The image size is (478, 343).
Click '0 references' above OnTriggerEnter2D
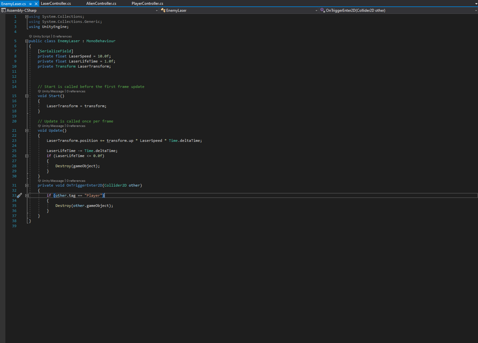(76, 181)
